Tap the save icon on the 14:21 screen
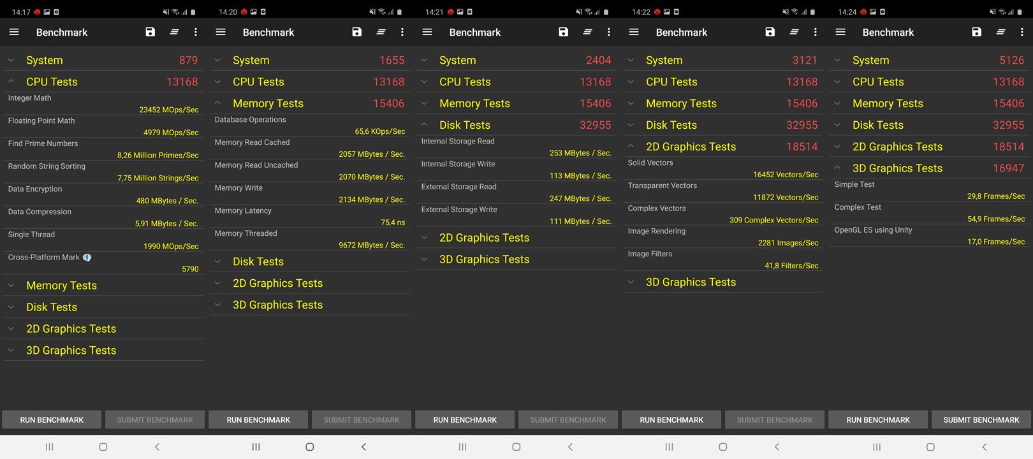Screen dimensions: 1033x459 click(564, 32)
